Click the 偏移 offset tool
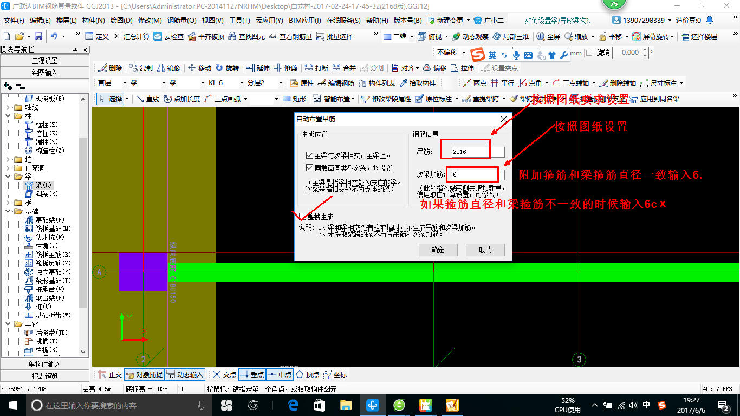740x416 pixels. pos(434,68)
